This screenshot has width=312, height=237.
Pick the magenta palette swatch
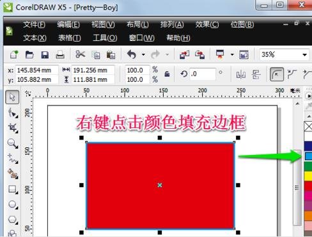[x=308, y=195]
